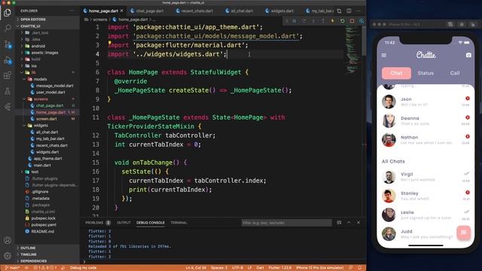Tap the camera icon in Chattie app
482x271 pixels.
tap(468, 55)
